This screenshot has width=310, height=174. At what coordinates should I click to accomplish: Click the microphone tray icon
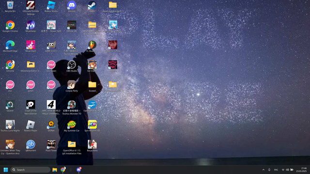(269, 170)
